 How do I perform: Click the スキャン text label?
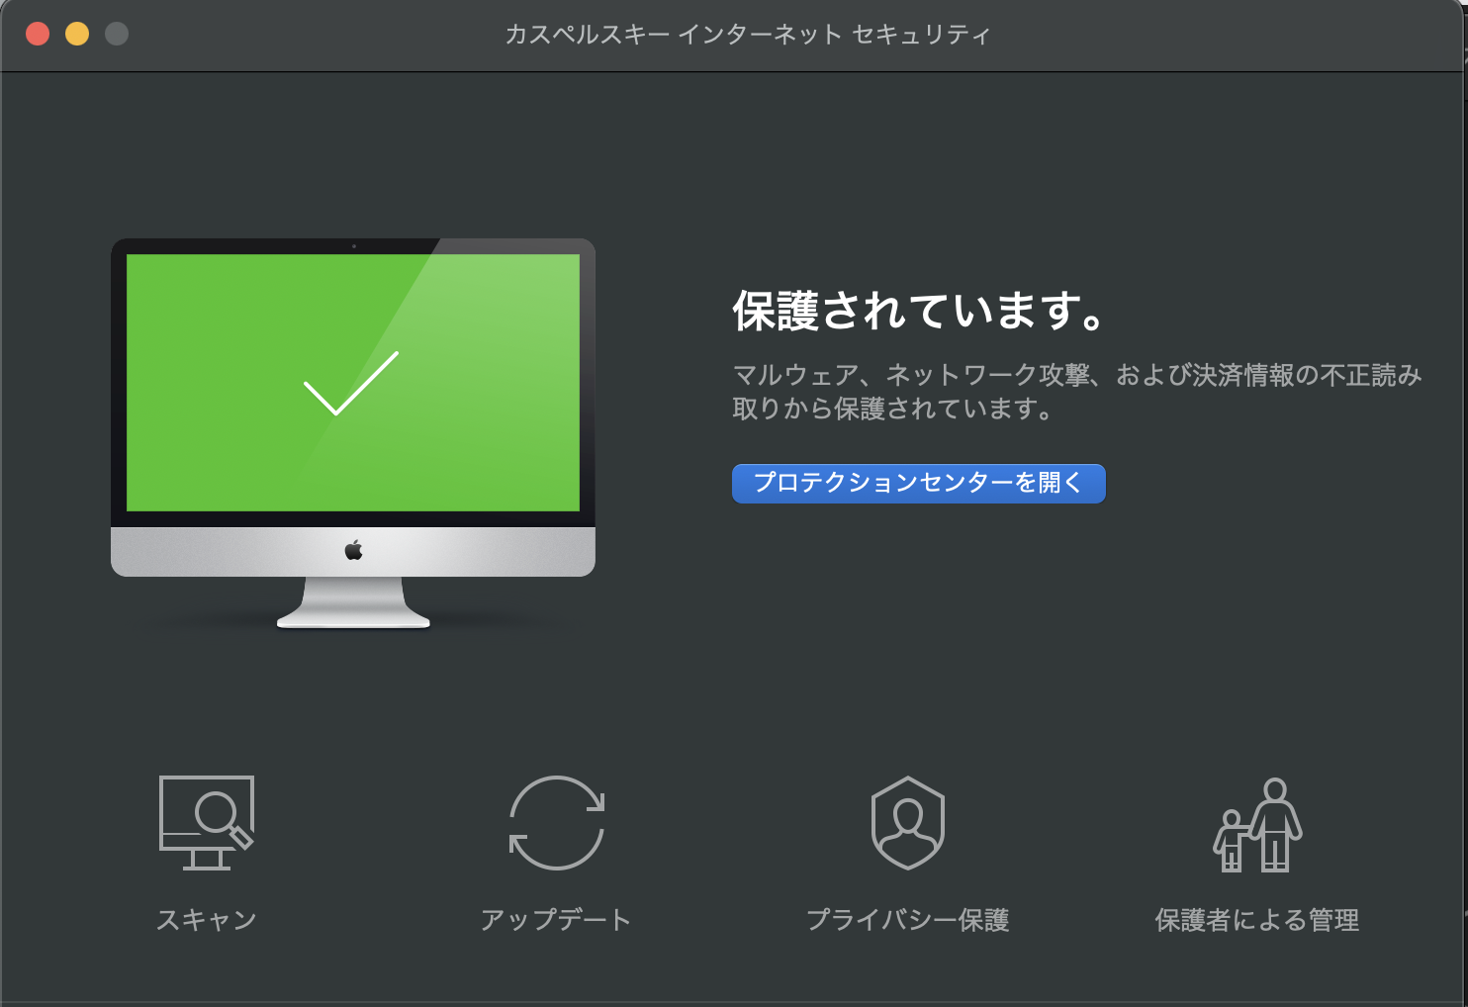(x=207, y=920)
